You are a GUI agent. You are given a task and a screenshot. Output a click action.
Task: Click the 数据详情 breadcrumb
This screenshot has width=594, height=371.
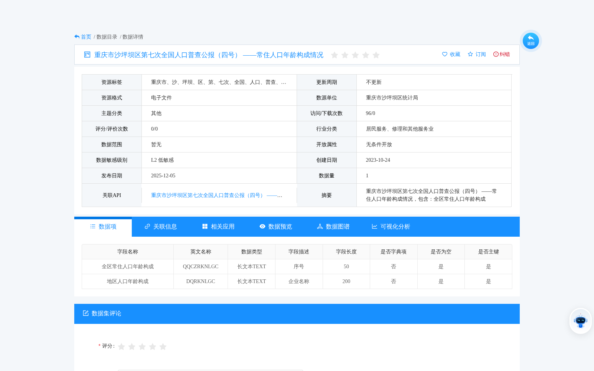[133, 37]
